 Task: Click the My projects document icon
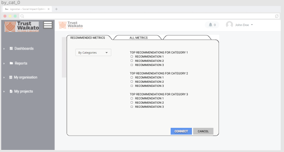click(11, 91)
